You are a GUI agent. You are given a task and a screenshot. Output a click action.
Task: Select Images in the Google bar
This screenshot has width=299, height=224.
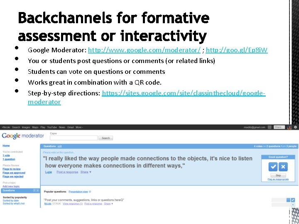coord(26,127)
